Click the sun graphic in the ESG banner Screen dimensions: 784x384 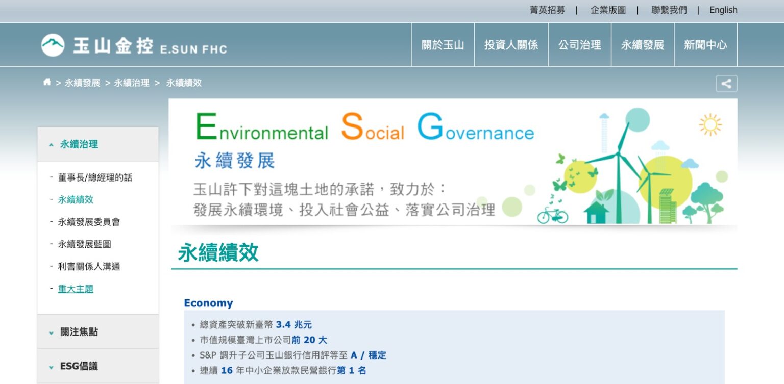(709, 124)
